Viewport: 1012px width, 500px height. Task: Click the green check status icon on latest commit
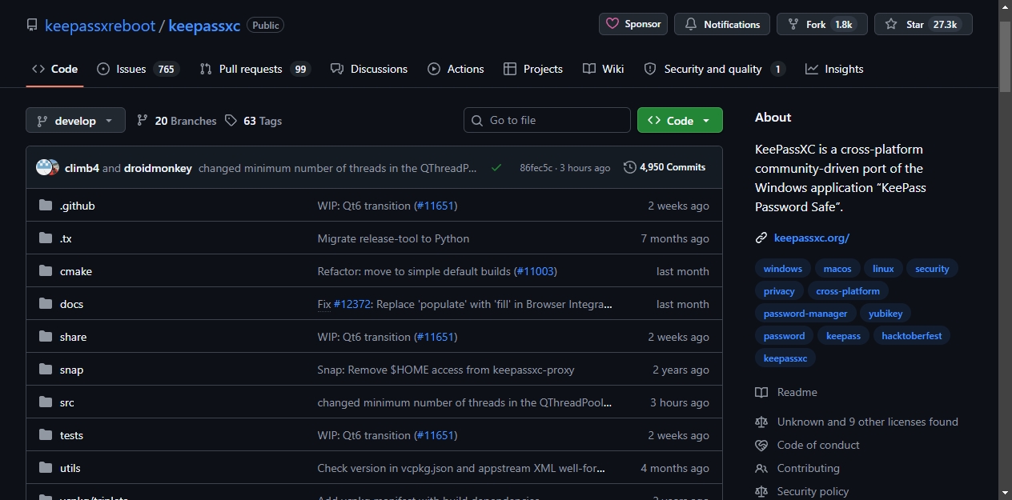[496, 167]
